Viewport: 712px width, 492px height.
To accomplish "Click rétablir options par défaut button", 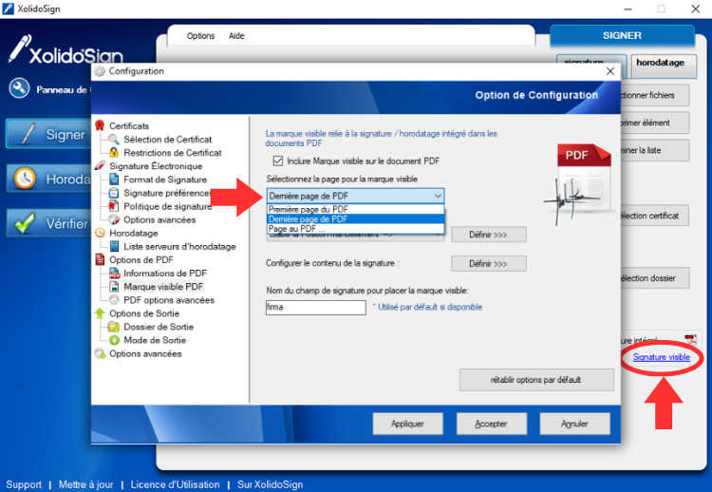I will tap(536, 380).
